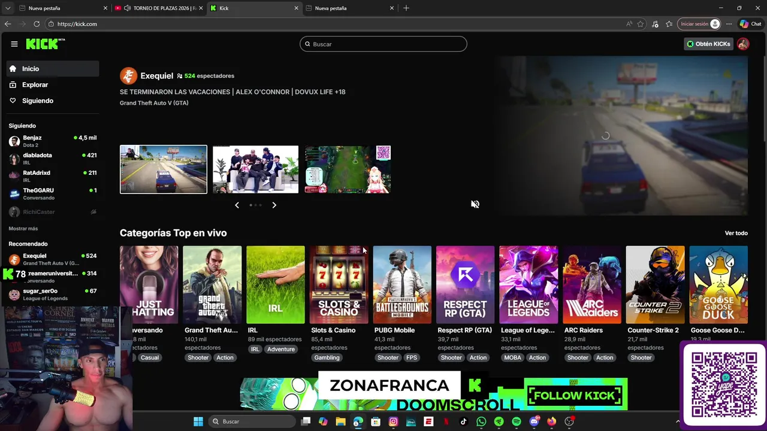Click the FOLLOW KICK banner button
Image resolution: width=767 pixels, height=431 pixels.
pos(575,396)
